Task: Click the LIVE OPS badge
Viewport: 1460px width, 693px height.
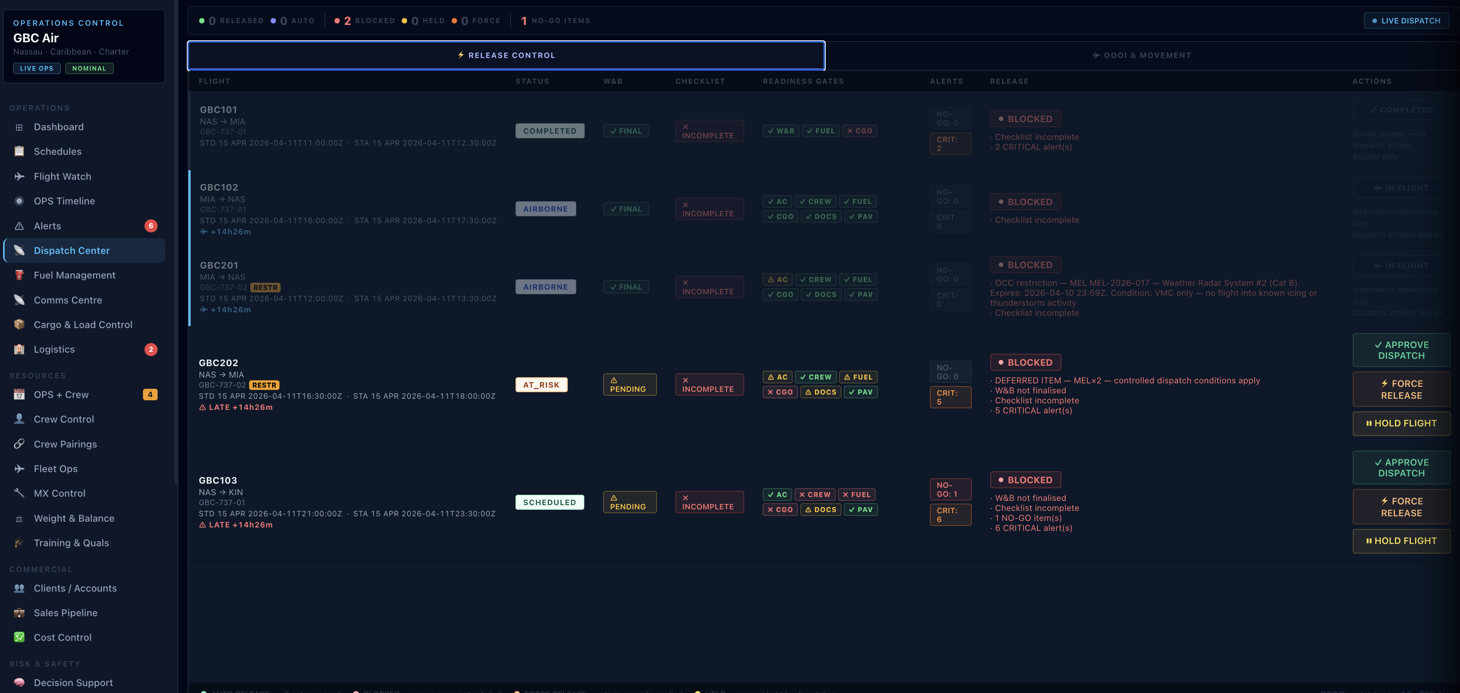Action: (37, 68)
